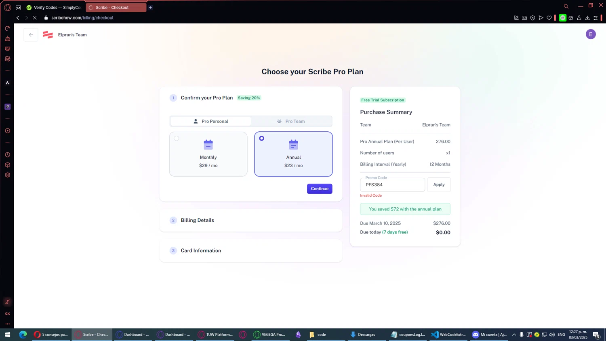Open the GX Corner icon at the bottom of the sidebar

7,314
